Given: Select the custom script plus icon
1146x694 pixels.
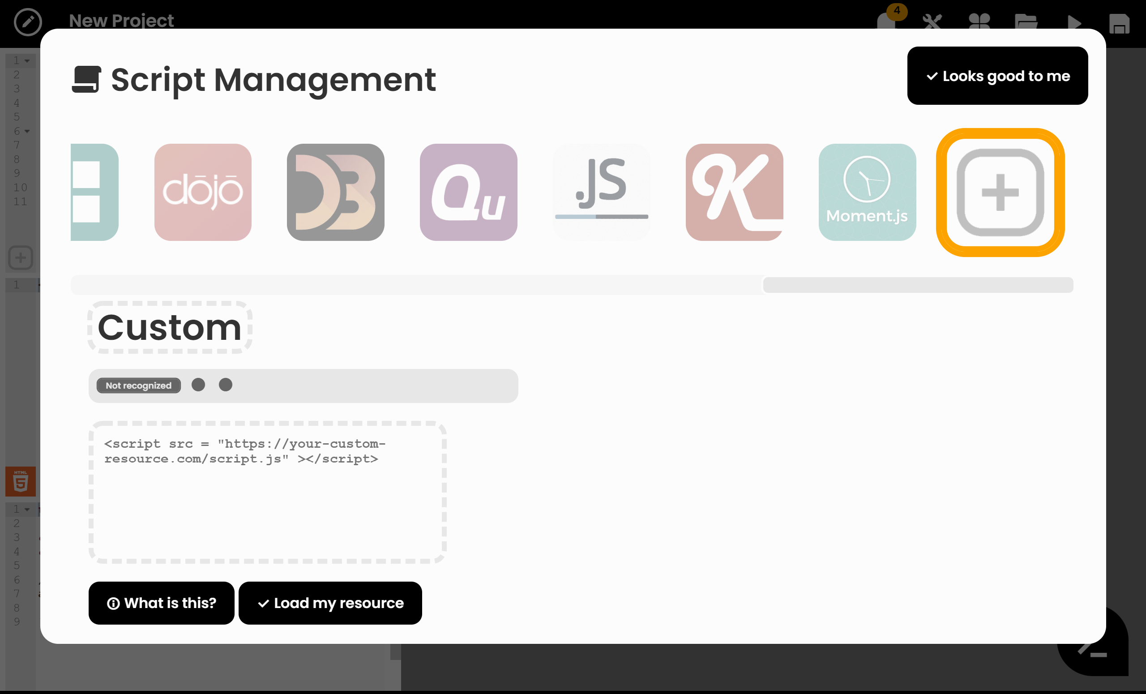Looking at the screenshot, I should [x=1001, y=192].
